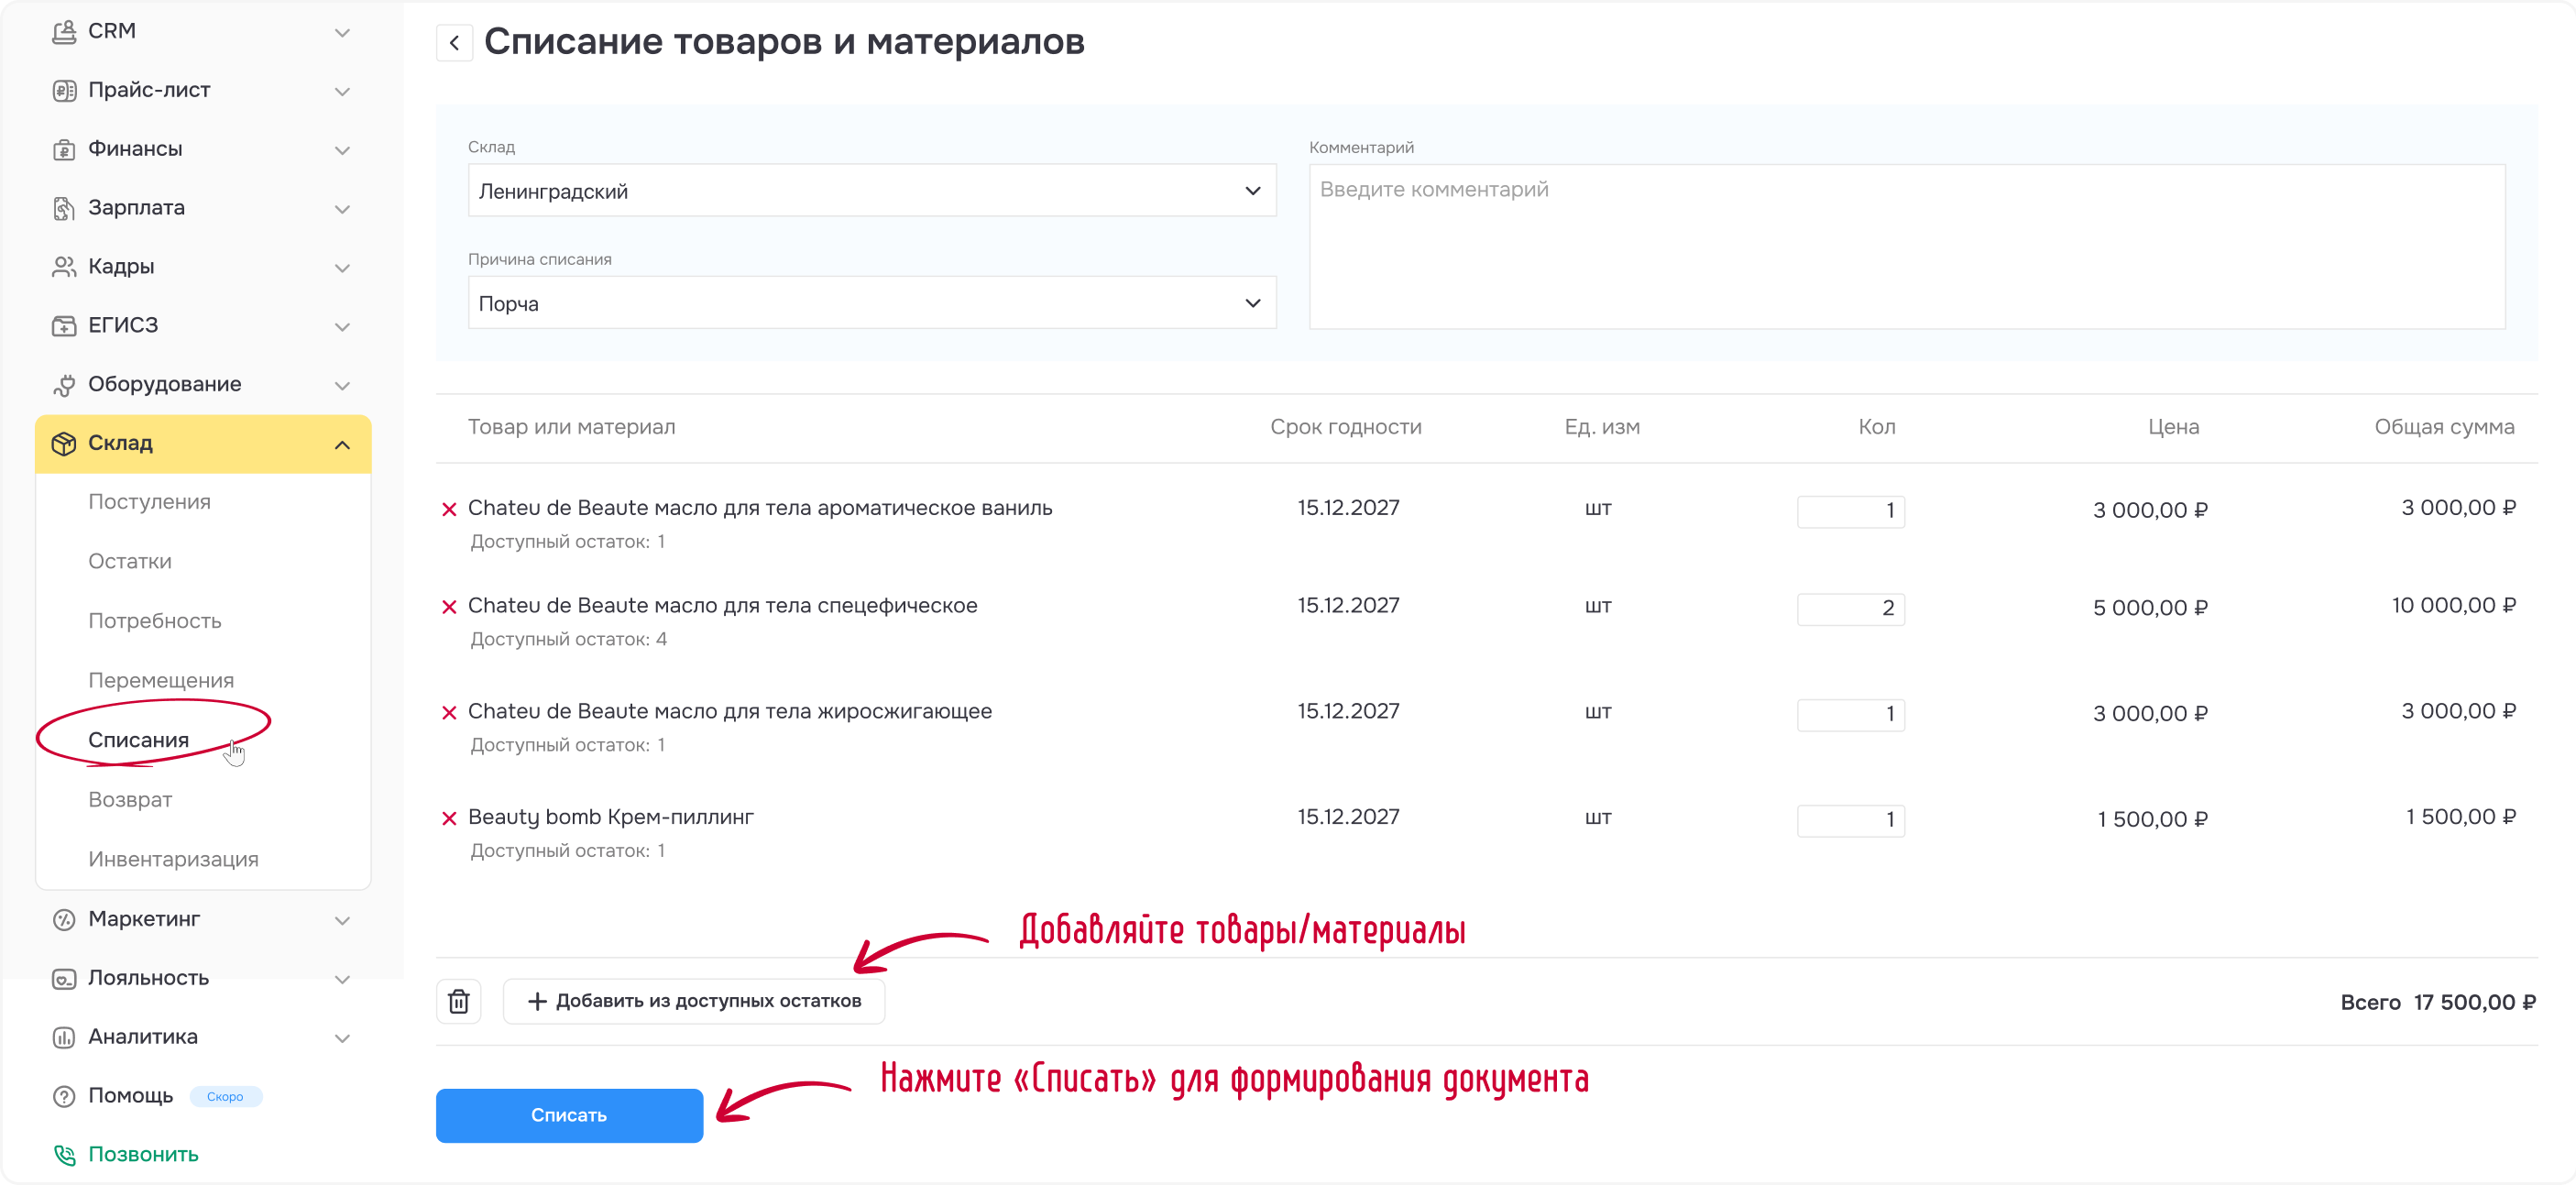Click the Склад box icon
2576x1185 pixels.
coord(64,444)
